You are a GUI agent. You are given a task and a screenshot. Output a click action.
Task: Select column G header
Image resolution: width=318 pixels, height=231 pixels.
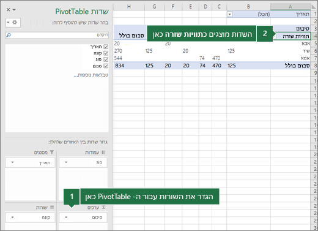[x=154, y=7]
